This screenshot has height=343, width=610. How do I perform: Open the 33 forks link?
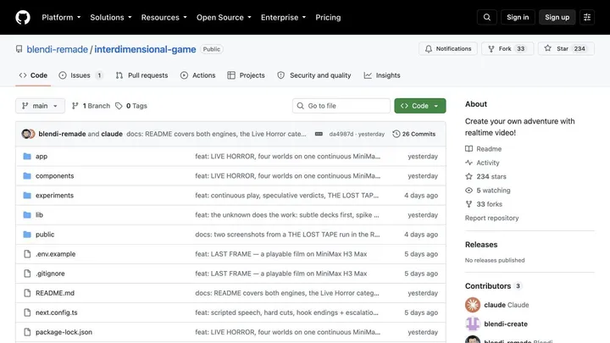coord(484,204)
